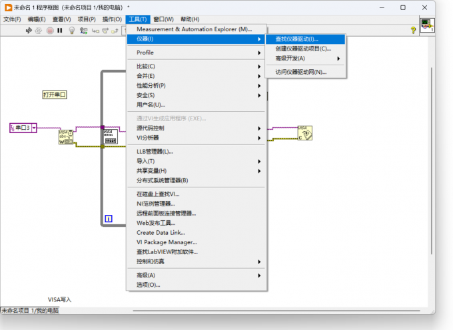Image resolution: width=453 pixels, height=330 pixels.
Task: Expand the 高级(A) submenu in Tools menu
Action: point(196,275)
